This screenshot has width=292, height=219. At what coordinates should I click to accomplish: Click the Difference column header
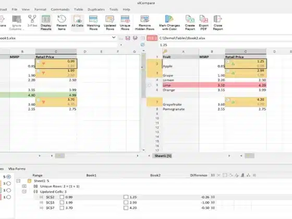pos(199,175)
